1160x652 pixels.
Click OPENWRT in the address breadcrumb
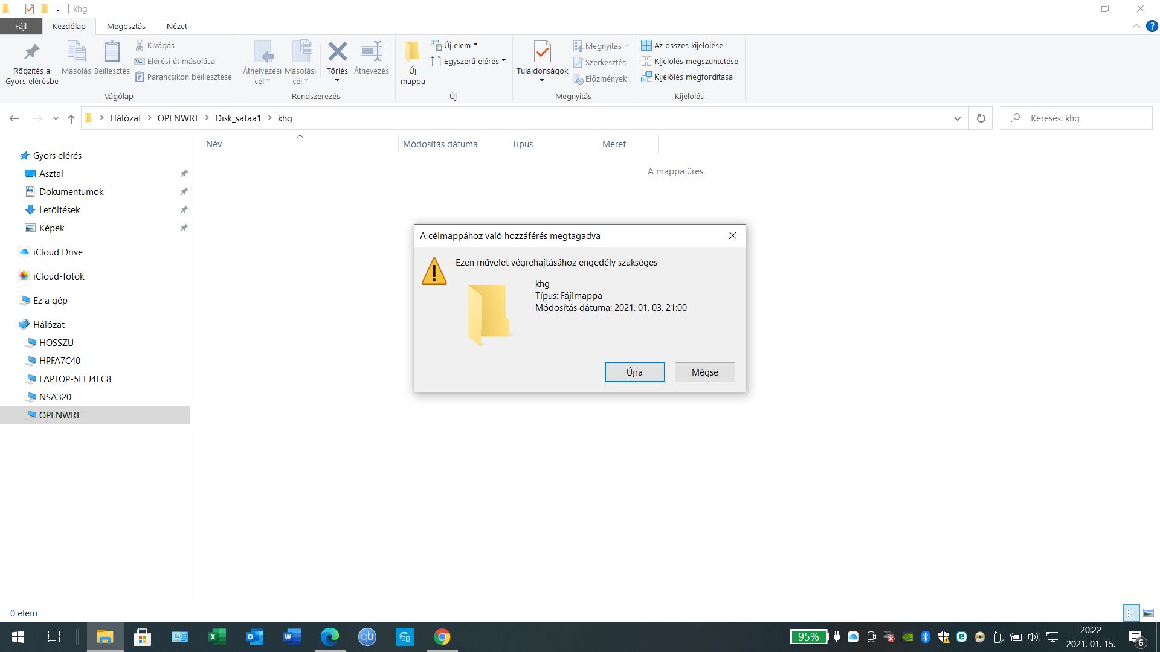(x=178, y=118)
